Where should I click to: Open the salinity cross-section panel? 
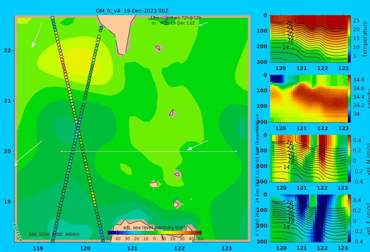[309, 99]
